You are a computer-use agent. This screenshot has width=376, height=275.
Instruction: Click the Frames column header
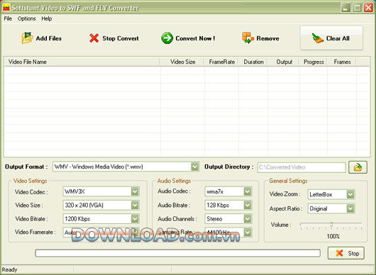[x=342, y=62]
